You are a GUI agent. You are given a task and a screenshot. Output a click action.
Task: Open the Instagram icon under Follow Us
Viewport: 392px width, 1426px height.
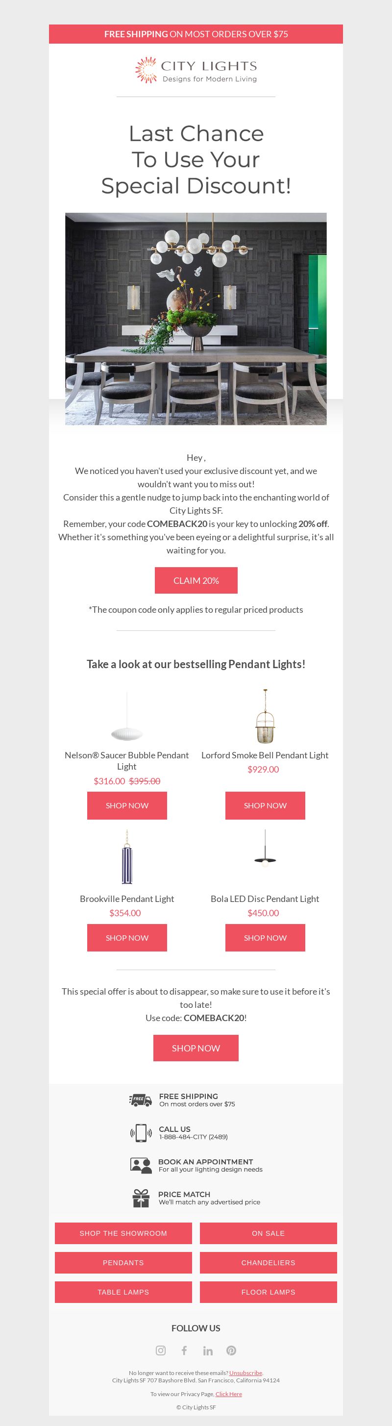(161, 1350)
